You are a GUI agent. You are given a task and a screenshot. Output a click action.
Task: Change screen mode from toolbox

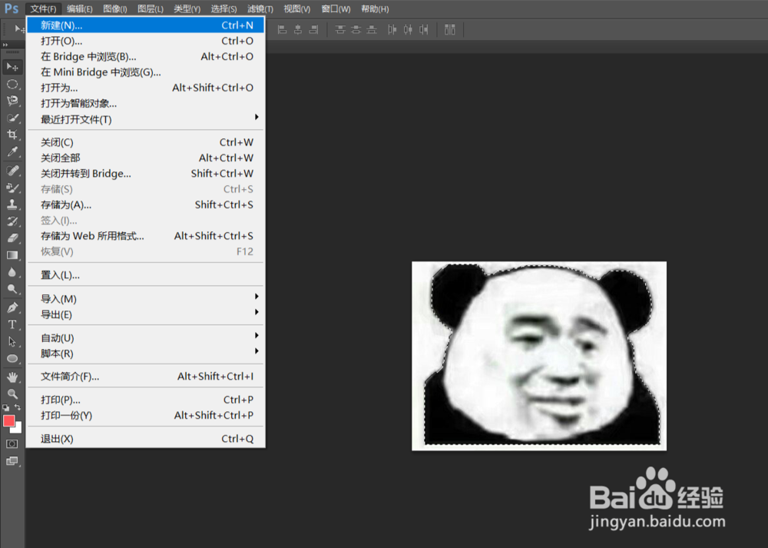(12, 461)
